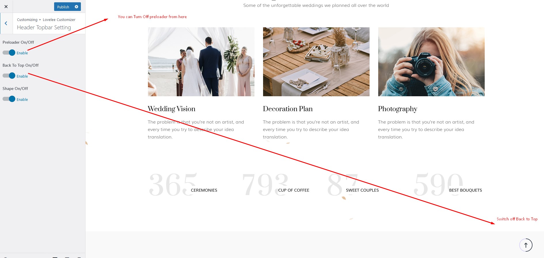The width and height of the screenshot is (544, 258).
Task: Click the wedding ceremony beach photo
Action: (x=201, y=62)
